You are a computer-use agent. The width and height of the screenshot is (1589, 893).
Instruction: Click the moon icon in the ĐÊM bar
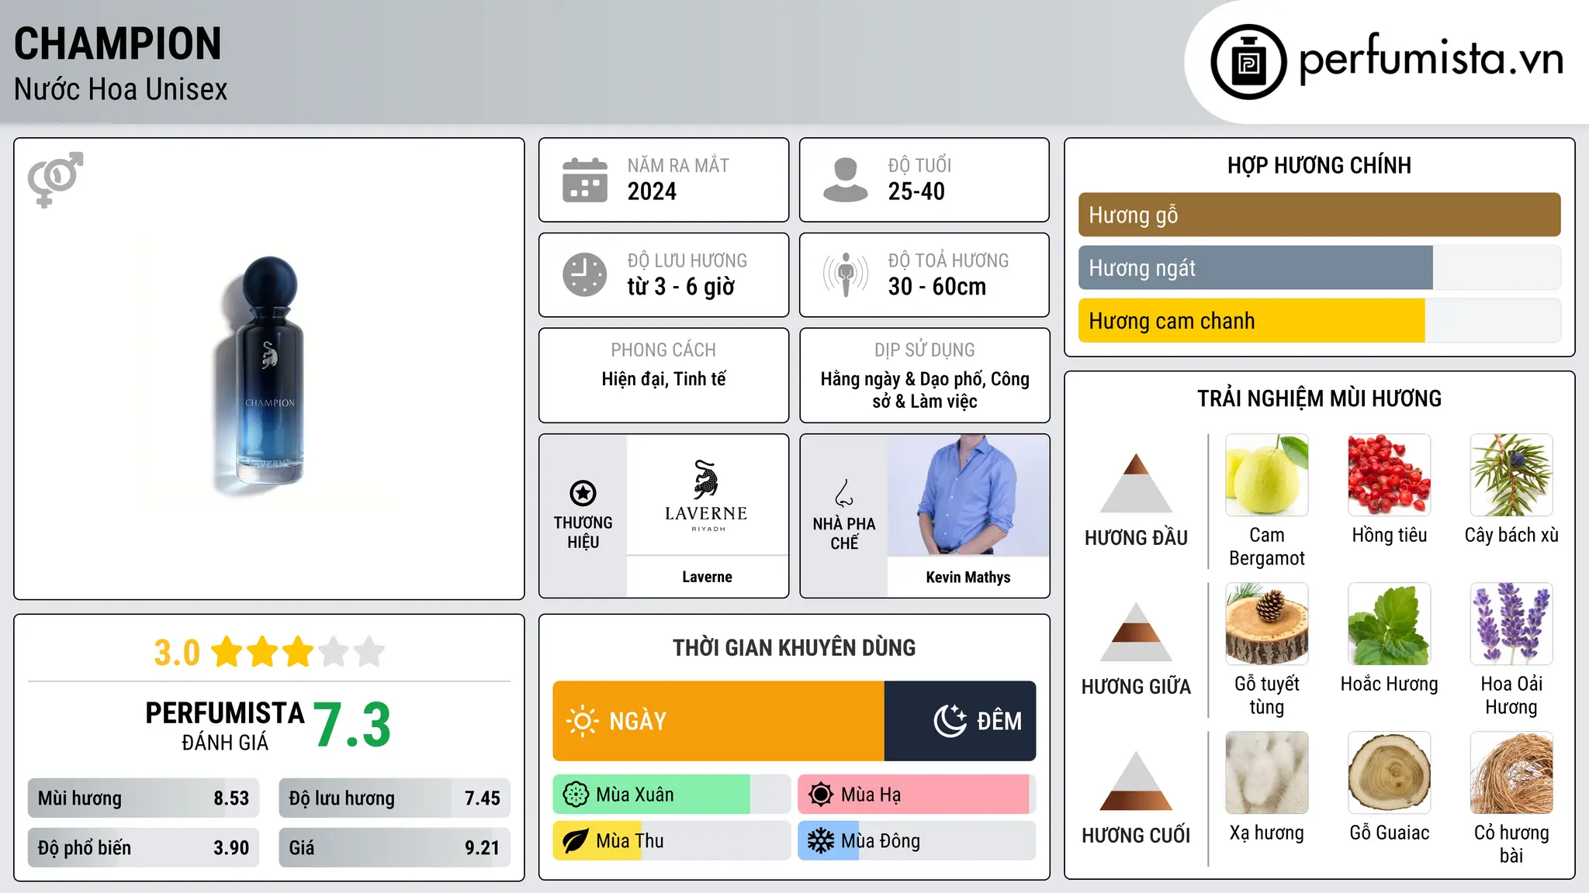click(950, 721)
